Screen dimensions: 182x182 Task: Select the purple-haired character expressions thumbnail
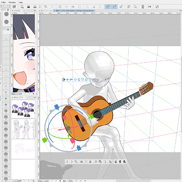pyautogui.click(x=23, y=109)
